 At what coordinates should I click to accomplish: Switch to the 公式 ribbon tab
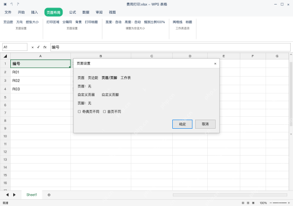[73, 12]
